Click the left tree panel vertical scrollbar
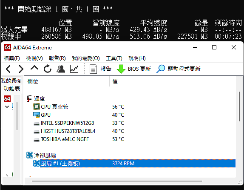244x190 pixels. point(17,116)
